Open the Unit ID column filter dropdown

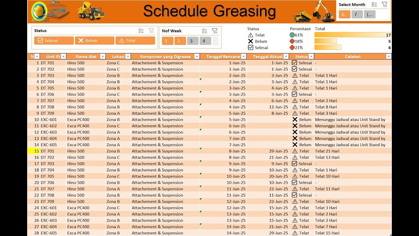click(x=64, y=56)
